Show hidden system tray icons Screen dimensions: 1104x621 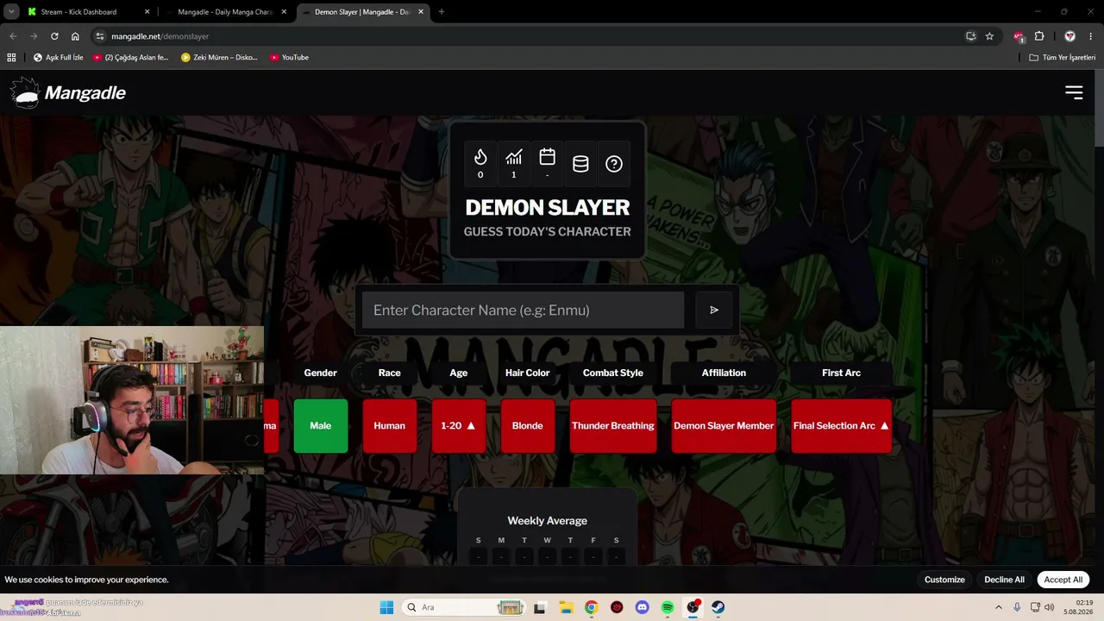click(999, 607)
